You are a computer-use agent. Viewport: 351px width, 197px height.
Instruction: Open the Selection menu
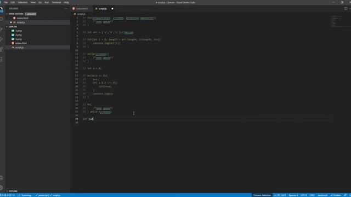click(22, 2)
